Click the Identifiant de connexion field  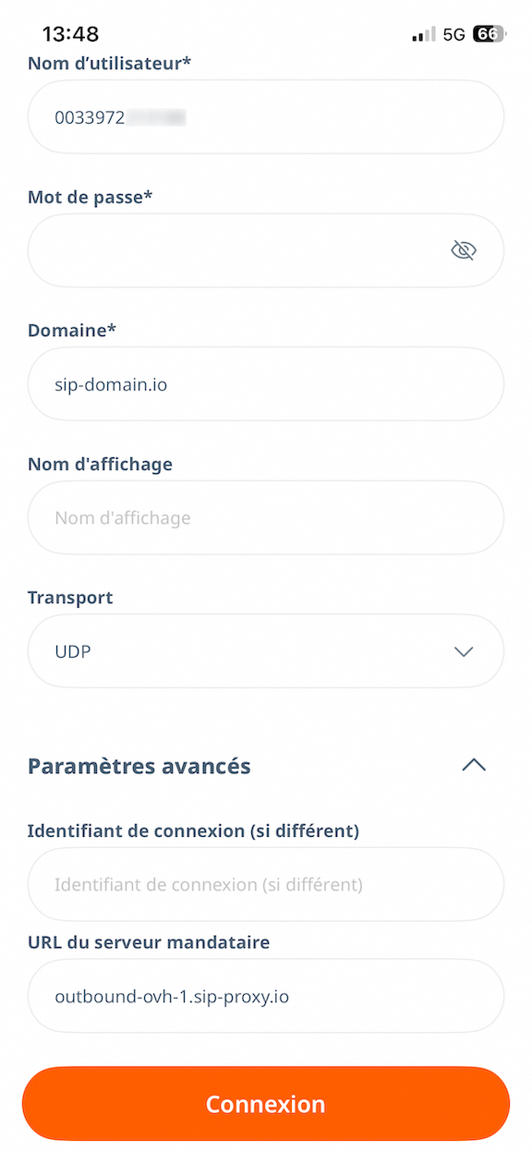265,884
